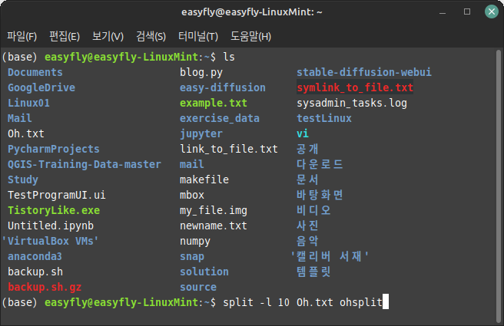Click the ls command on first prompt
The height and width of the screenshot is (326, 504).
coord(229,57)
